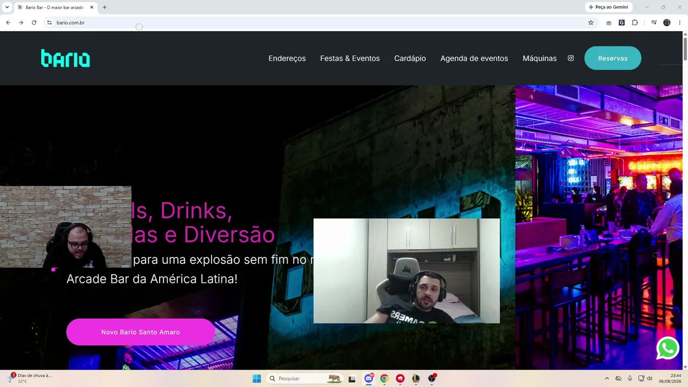Open the Festas & Eventos menu item
The image size is (688, 387).
click(350, 58)
